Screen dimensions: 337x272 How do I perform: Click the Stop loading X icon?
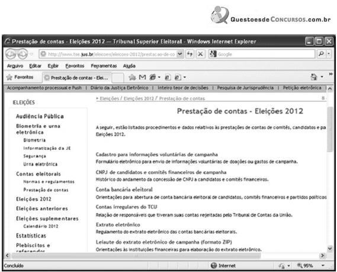coord(200,54)
